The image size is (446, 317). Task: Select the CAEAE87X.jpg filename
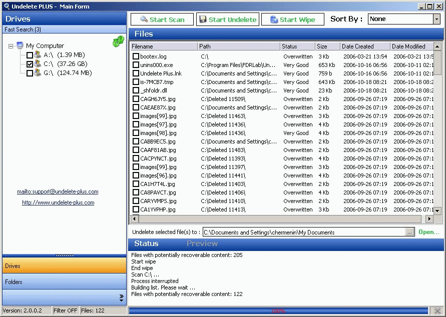[x=158, y=107]
